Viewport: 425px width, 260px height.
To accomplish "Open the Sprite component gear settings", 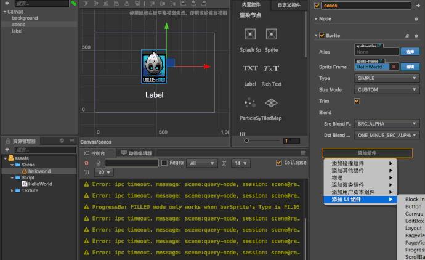I will coord(417,36).
